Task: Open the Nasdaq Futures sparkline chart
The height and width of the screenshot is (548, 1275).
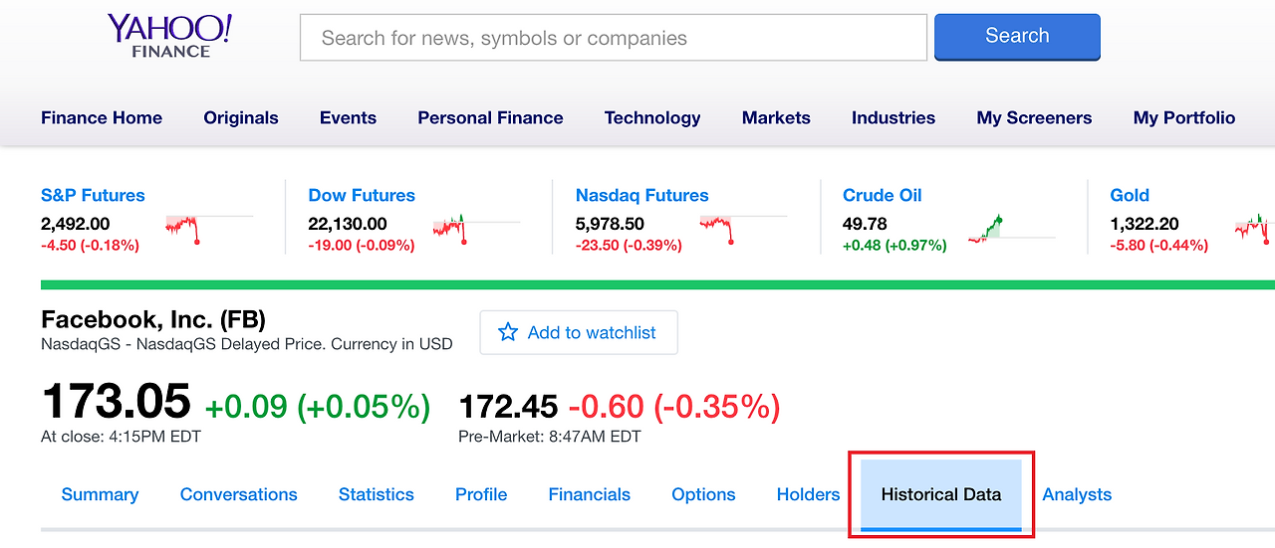Action: coord(718,228)
